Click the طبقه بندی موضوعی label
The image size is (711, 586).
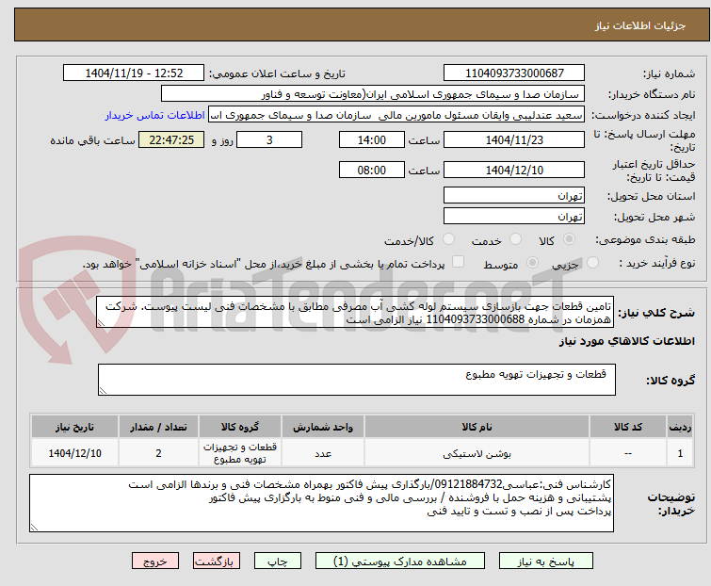pyautogui.click(x=645, y=239)
